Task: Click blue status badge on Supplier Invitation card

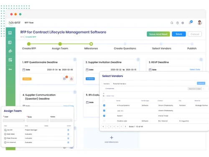Action: point(90,79)
